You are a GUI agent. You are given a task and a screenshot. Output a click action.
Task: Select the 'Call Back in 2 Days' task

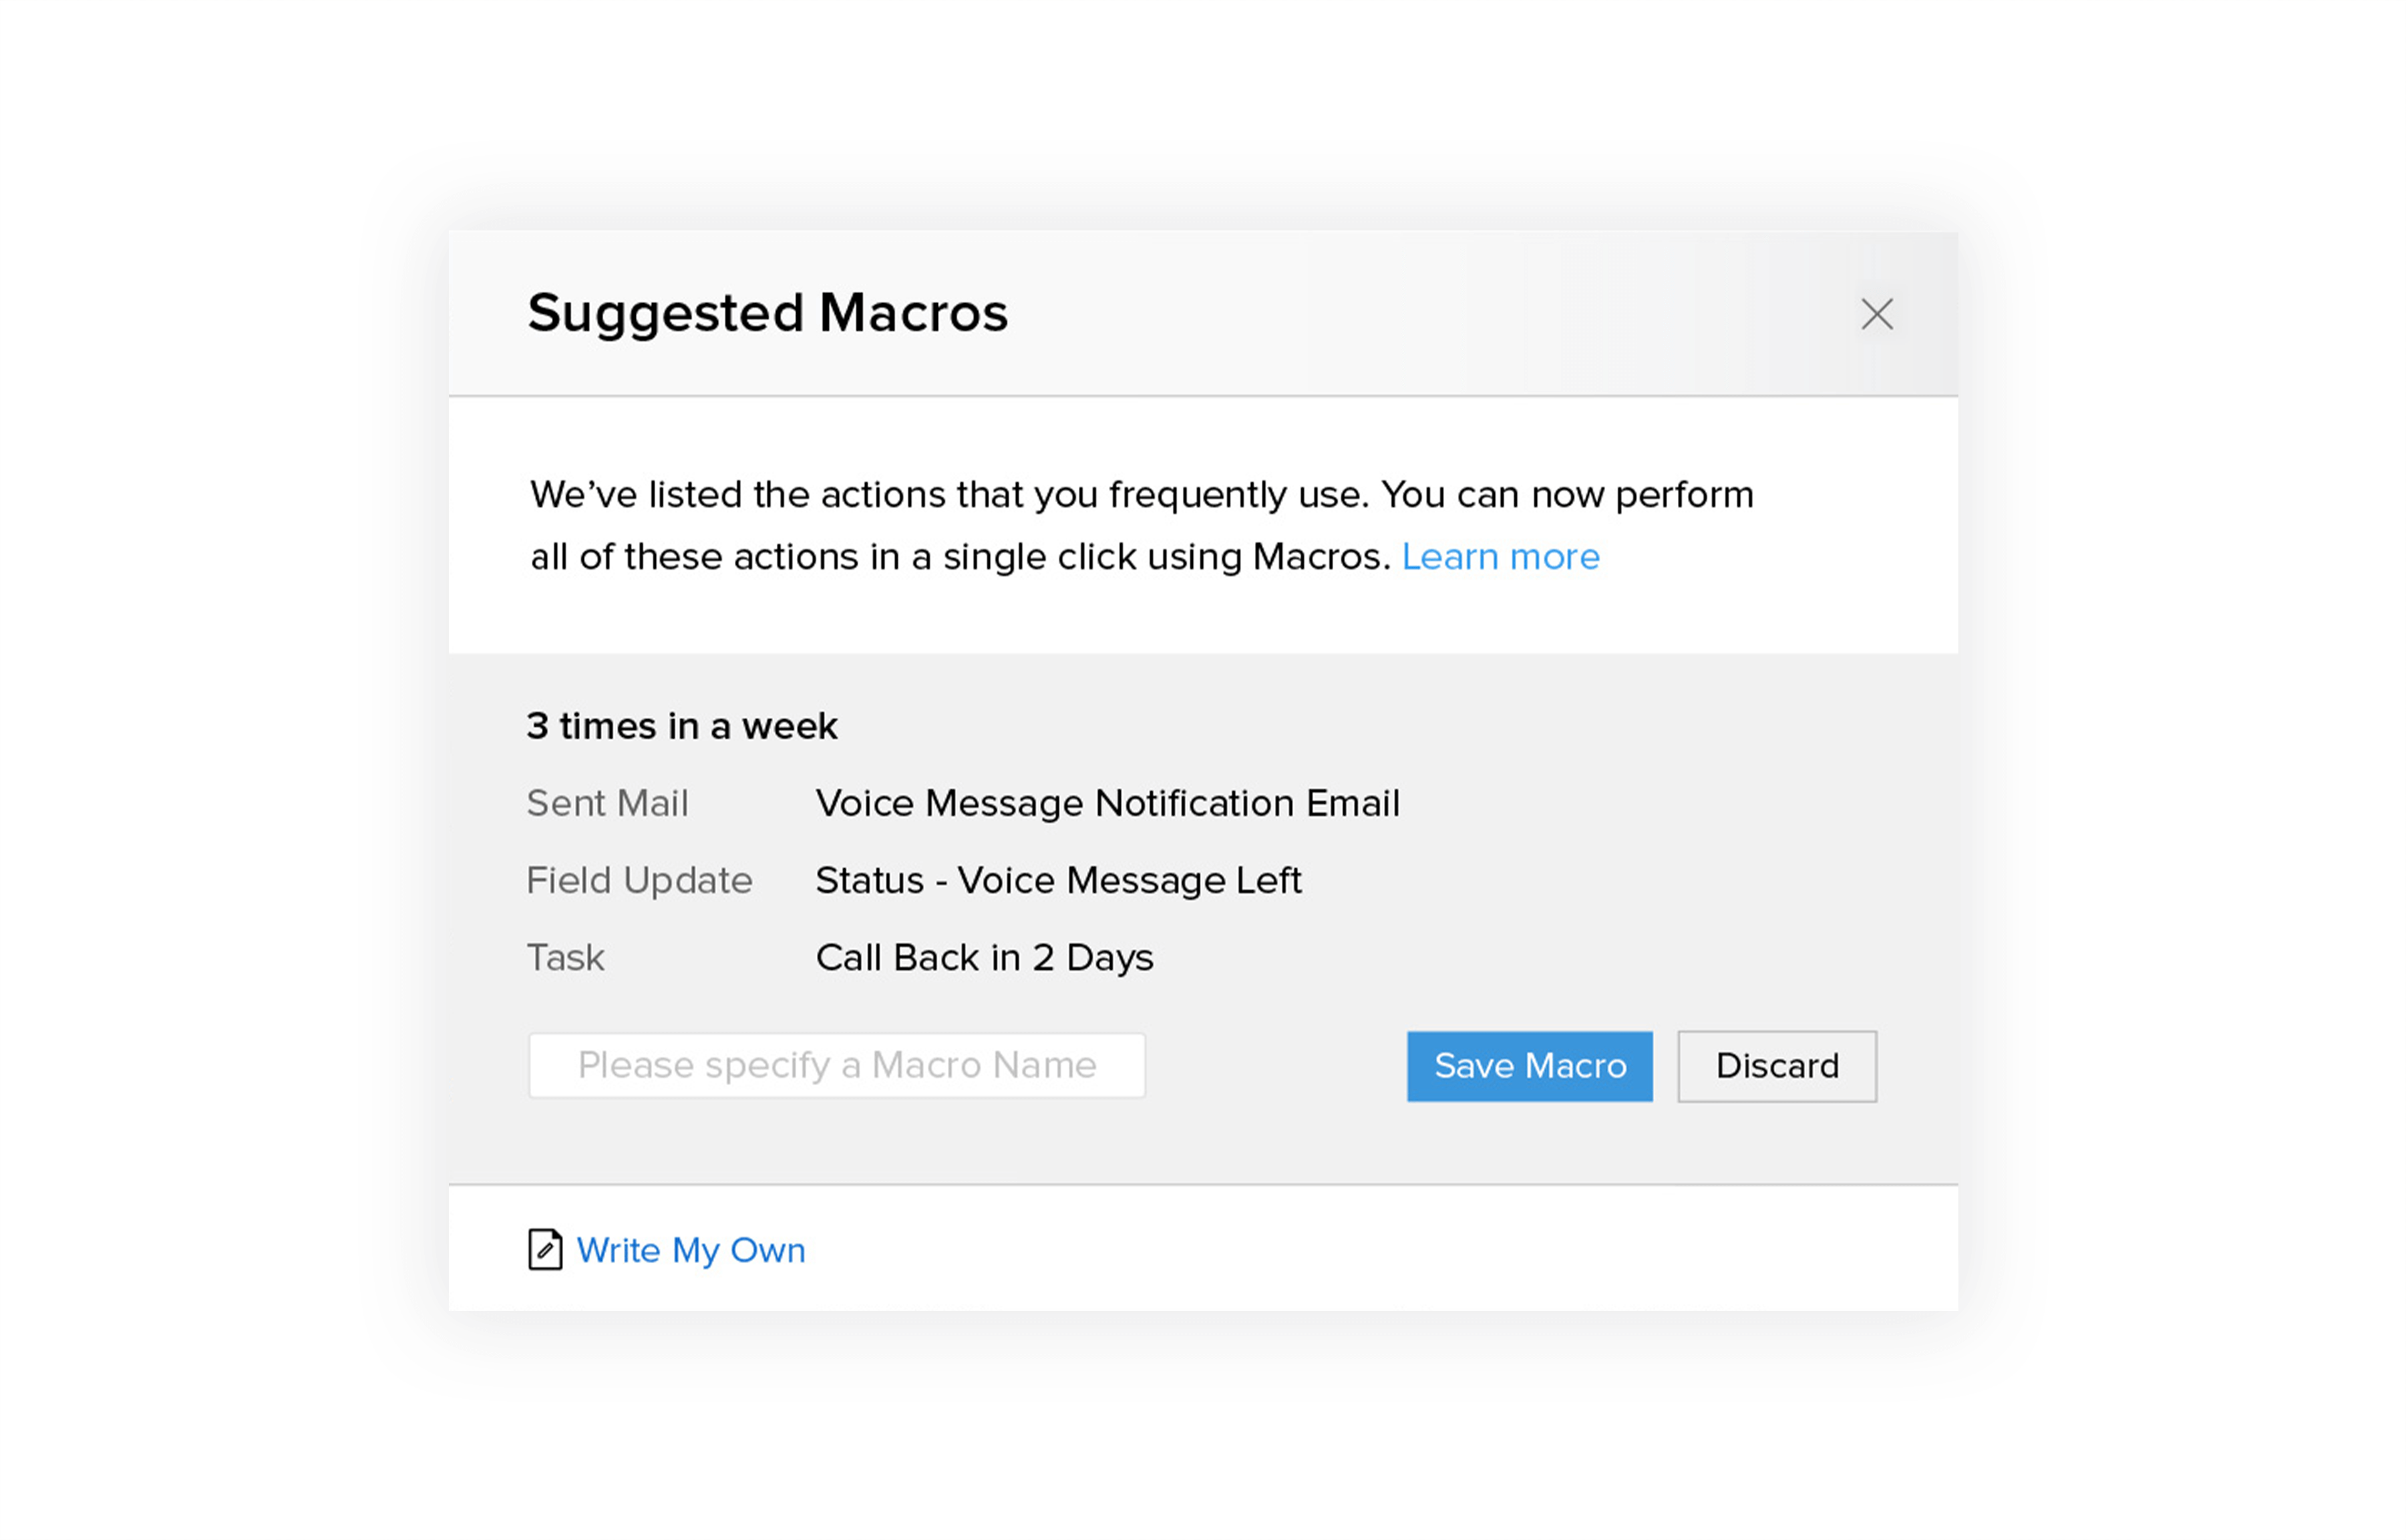coord(984,957)
